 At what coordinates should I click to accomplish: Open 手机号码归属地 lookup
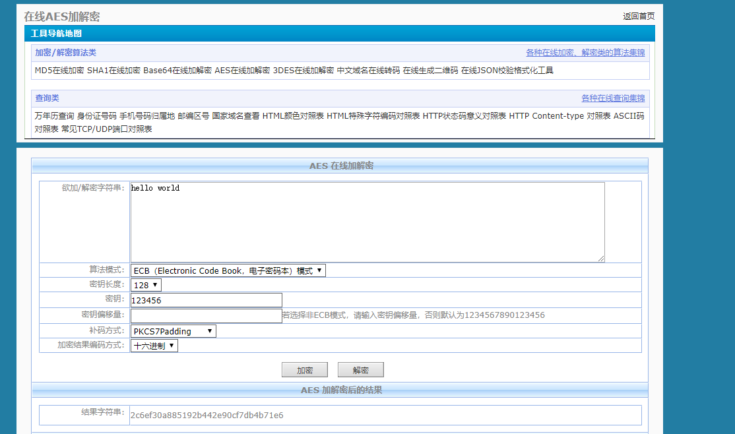146,116
